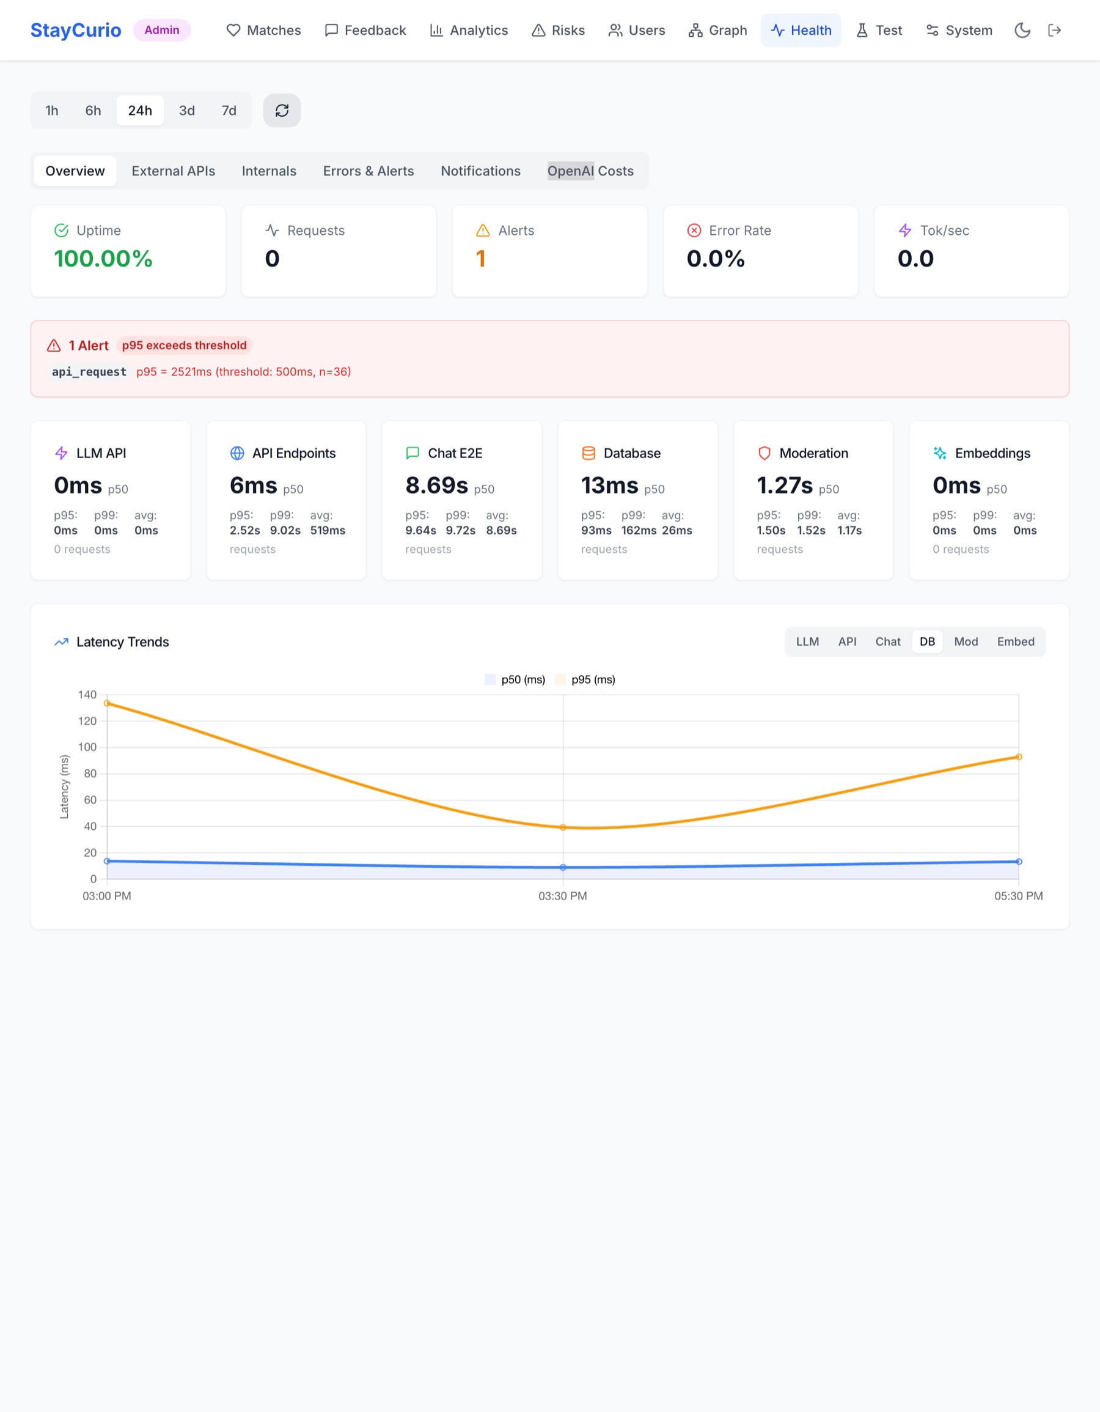Click p50 data point at 05:30 PM

pos(1019,862)
